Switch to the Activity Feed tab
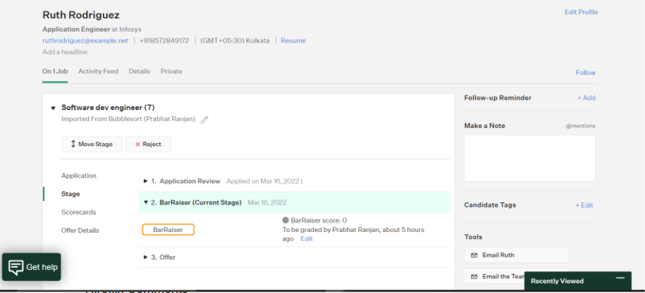645x293 pixels. tap(98, 72)
